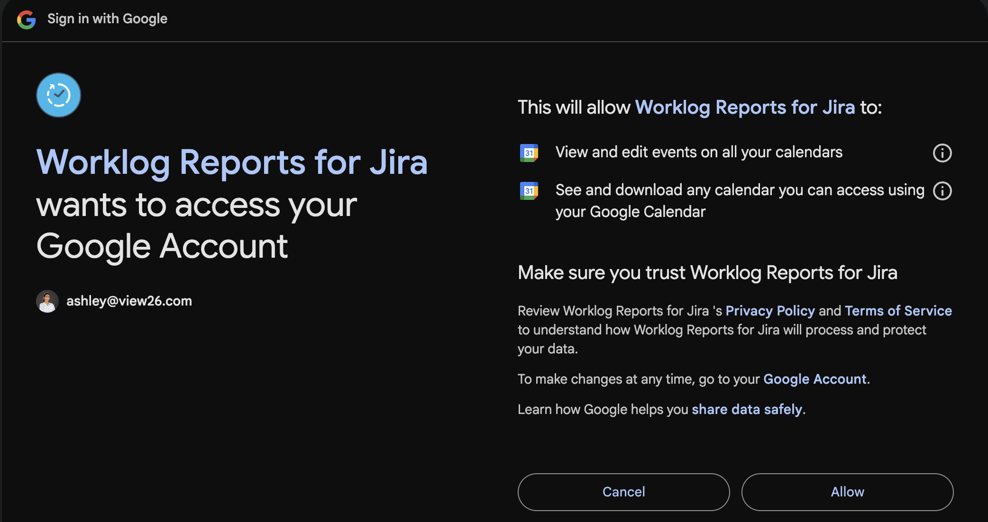This screenshot has width=988, height=522.
Task: Click 'View and edit events on all your calendars' text
Action: (x=699, y=153)
